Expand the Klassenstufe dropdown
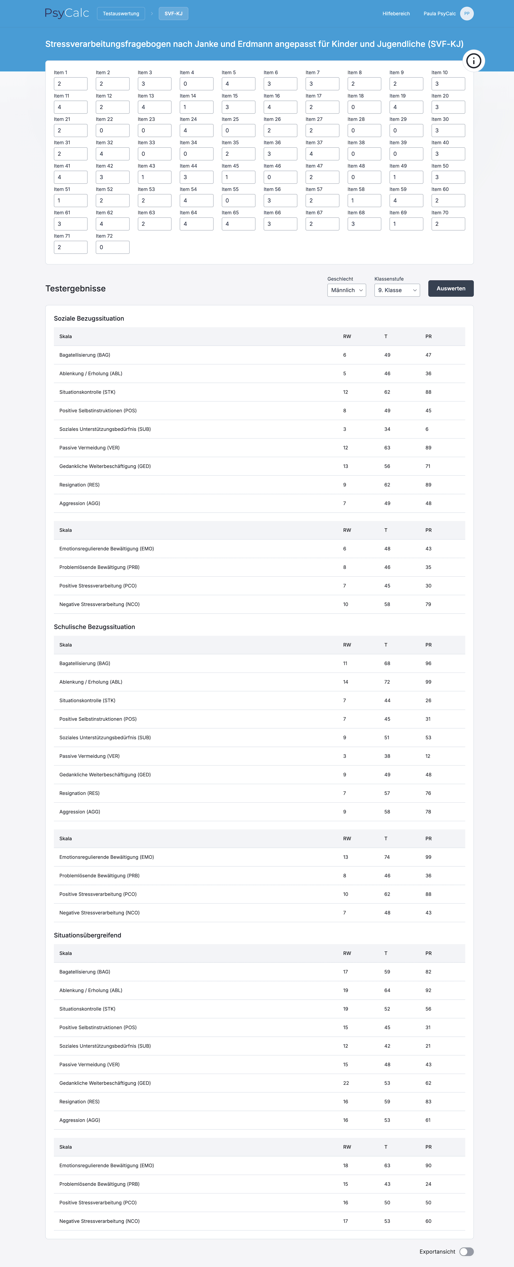The image size is (514, 1267). [x=397, y=290]
